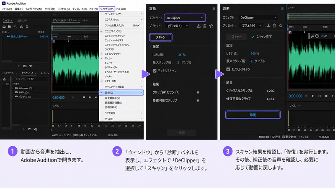Toggle the checked マーカー entry in the window menu
The height and width of the screenshot is (188, 335).
point(108,58)
